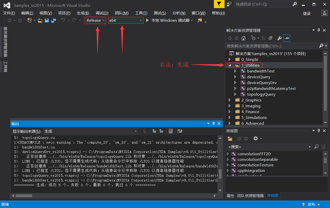This screenshot has height=208, width=330.
Task: Toggle Preview Selected Items in Solution Explorer
Action: pos(287,38)
